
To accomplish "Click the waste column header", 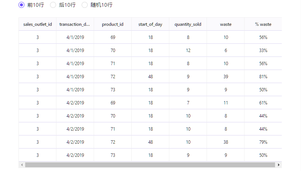I will 225,24.
